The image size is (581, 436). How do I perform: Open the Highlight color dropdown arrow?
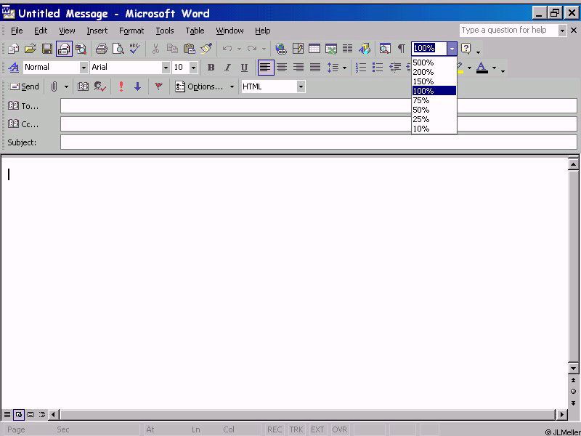coord(469,68)
